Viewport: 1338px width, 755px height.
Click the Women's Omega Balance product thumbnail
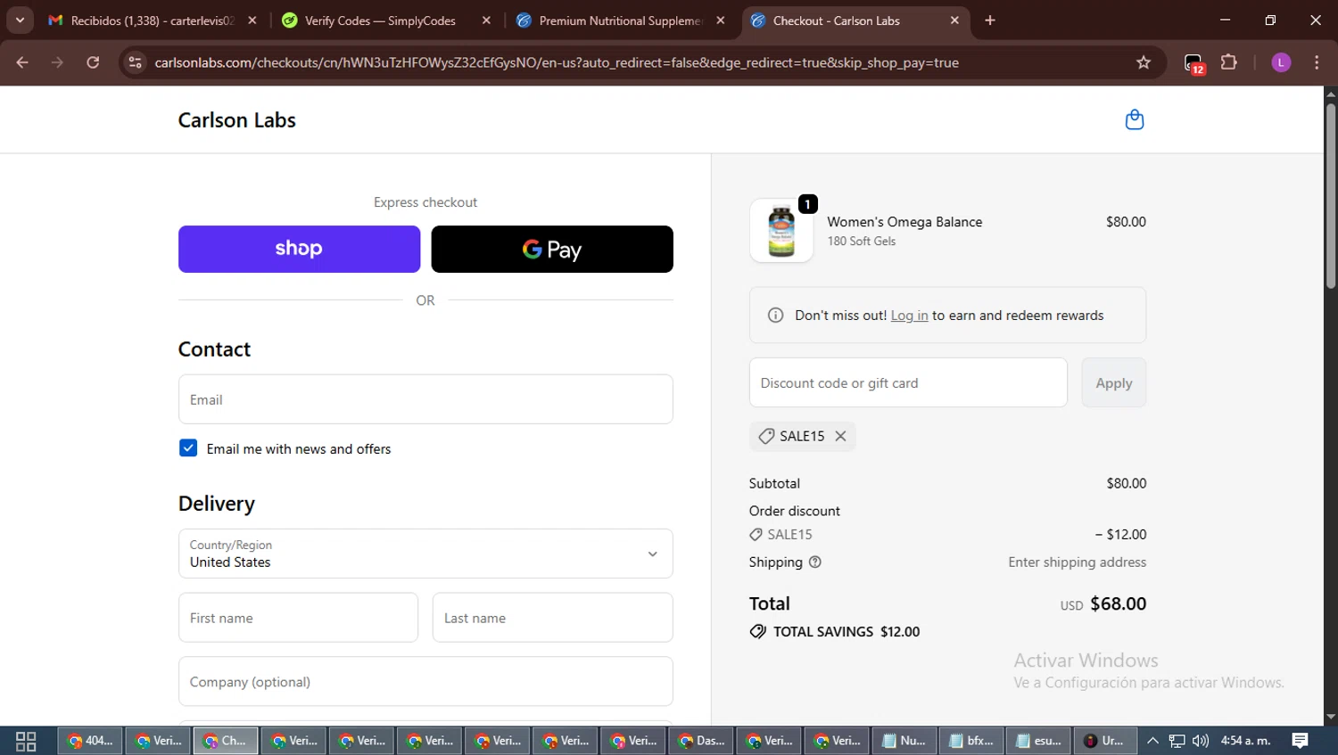(781, 230)
